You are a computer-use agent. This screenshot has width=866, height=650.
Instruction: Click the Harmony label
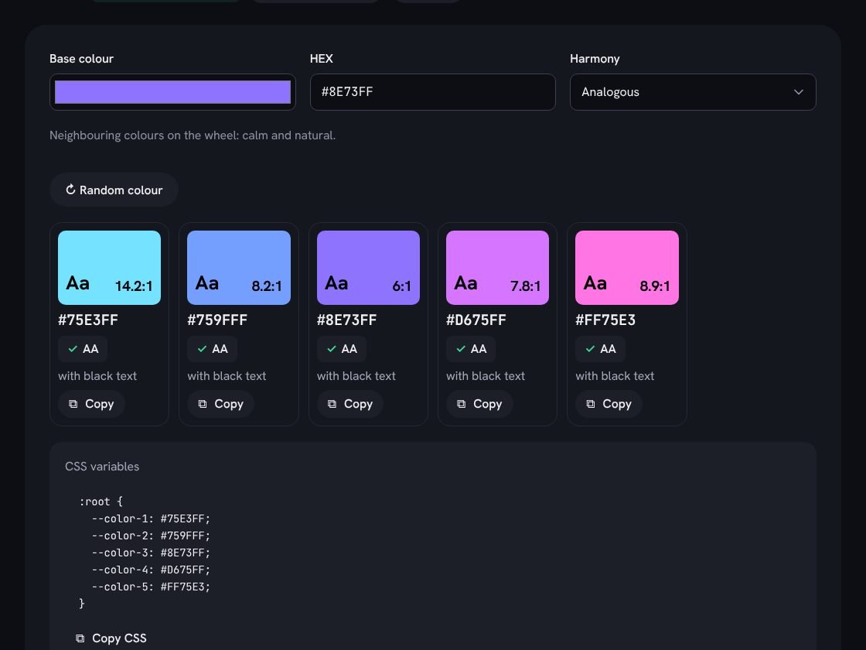[x=595, y=59]
